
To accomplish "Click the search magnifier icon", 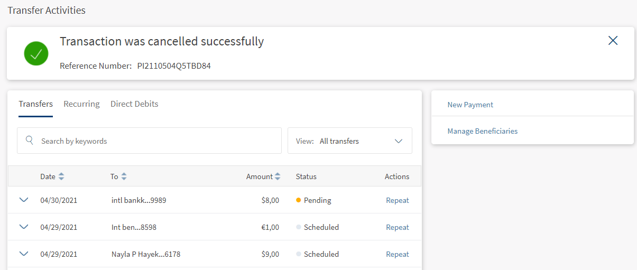I will tap(30, 141).
